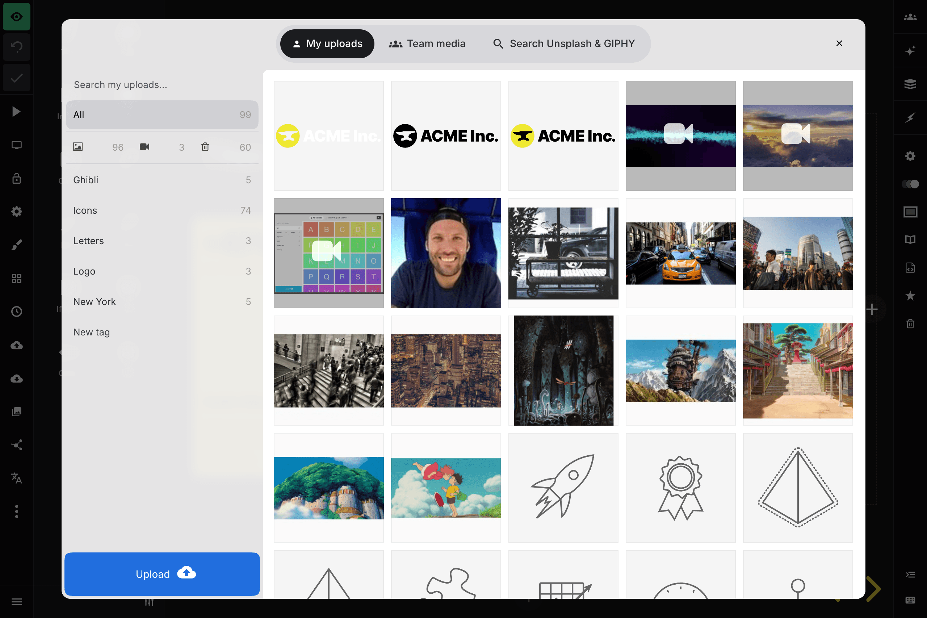Select the Ghibli tag
This screenshot has height=618, width=927.
coord(162,180)
